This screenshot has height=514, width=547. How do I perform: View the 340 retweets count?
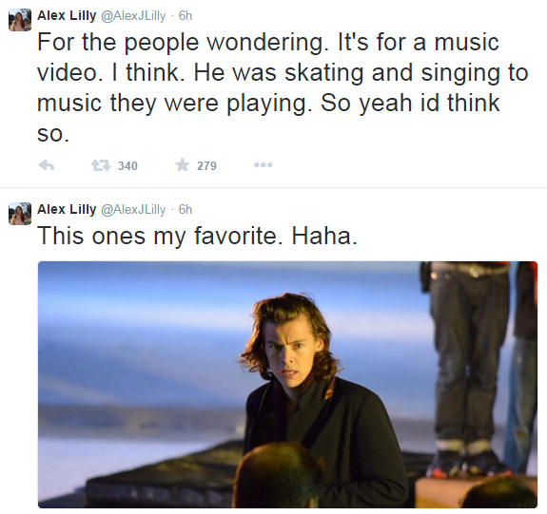[x=127, y=166]
